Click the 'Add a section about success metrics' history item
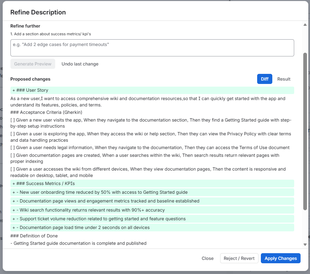Image resolution: width=310 pixels, height=274 pixels. point(50,34)
